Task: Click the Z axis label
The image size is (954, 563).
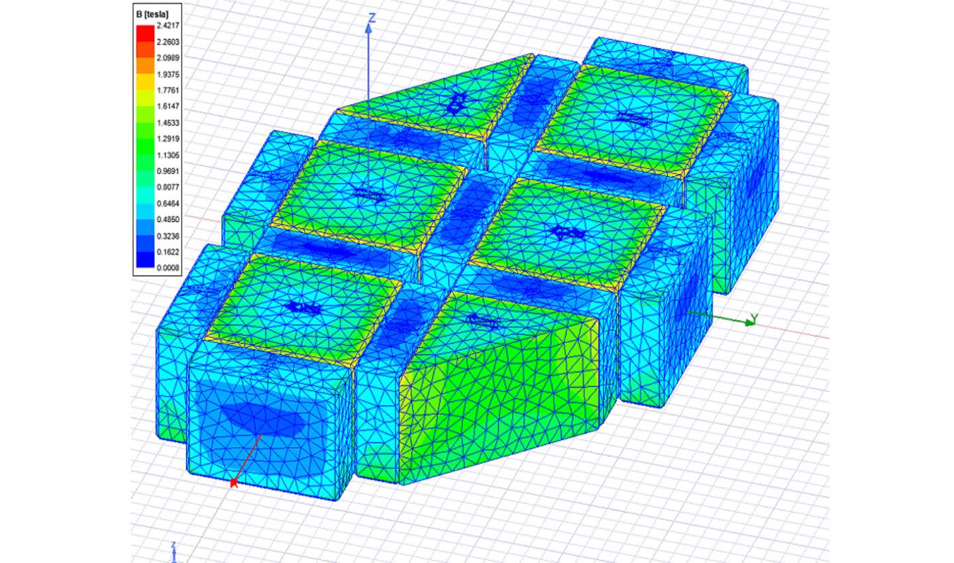Action: (372, 18)
